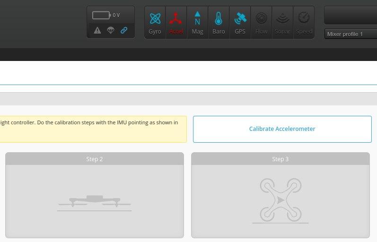Click the Step 2 side-view drone image

click(94, 201)
